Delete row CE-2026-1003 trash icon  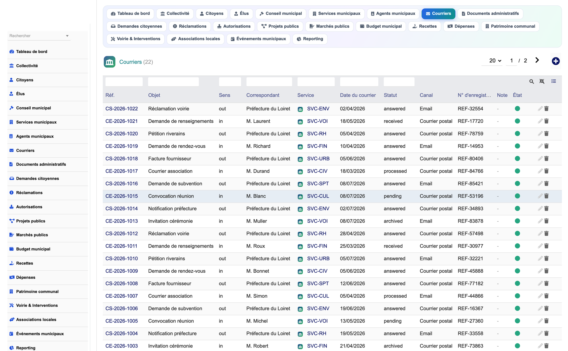(x=546, y=346)
